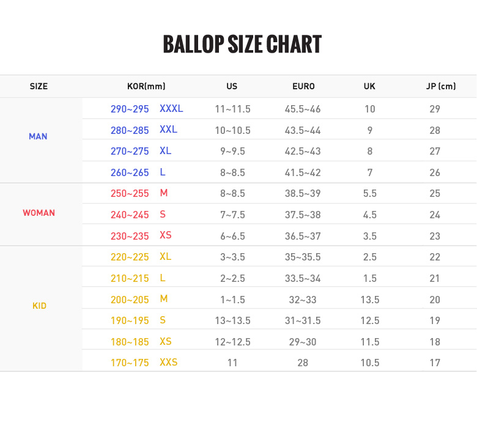477x428 pixels.
Task: Select the 230~235 XS woman size
Action: pos(141,235)
